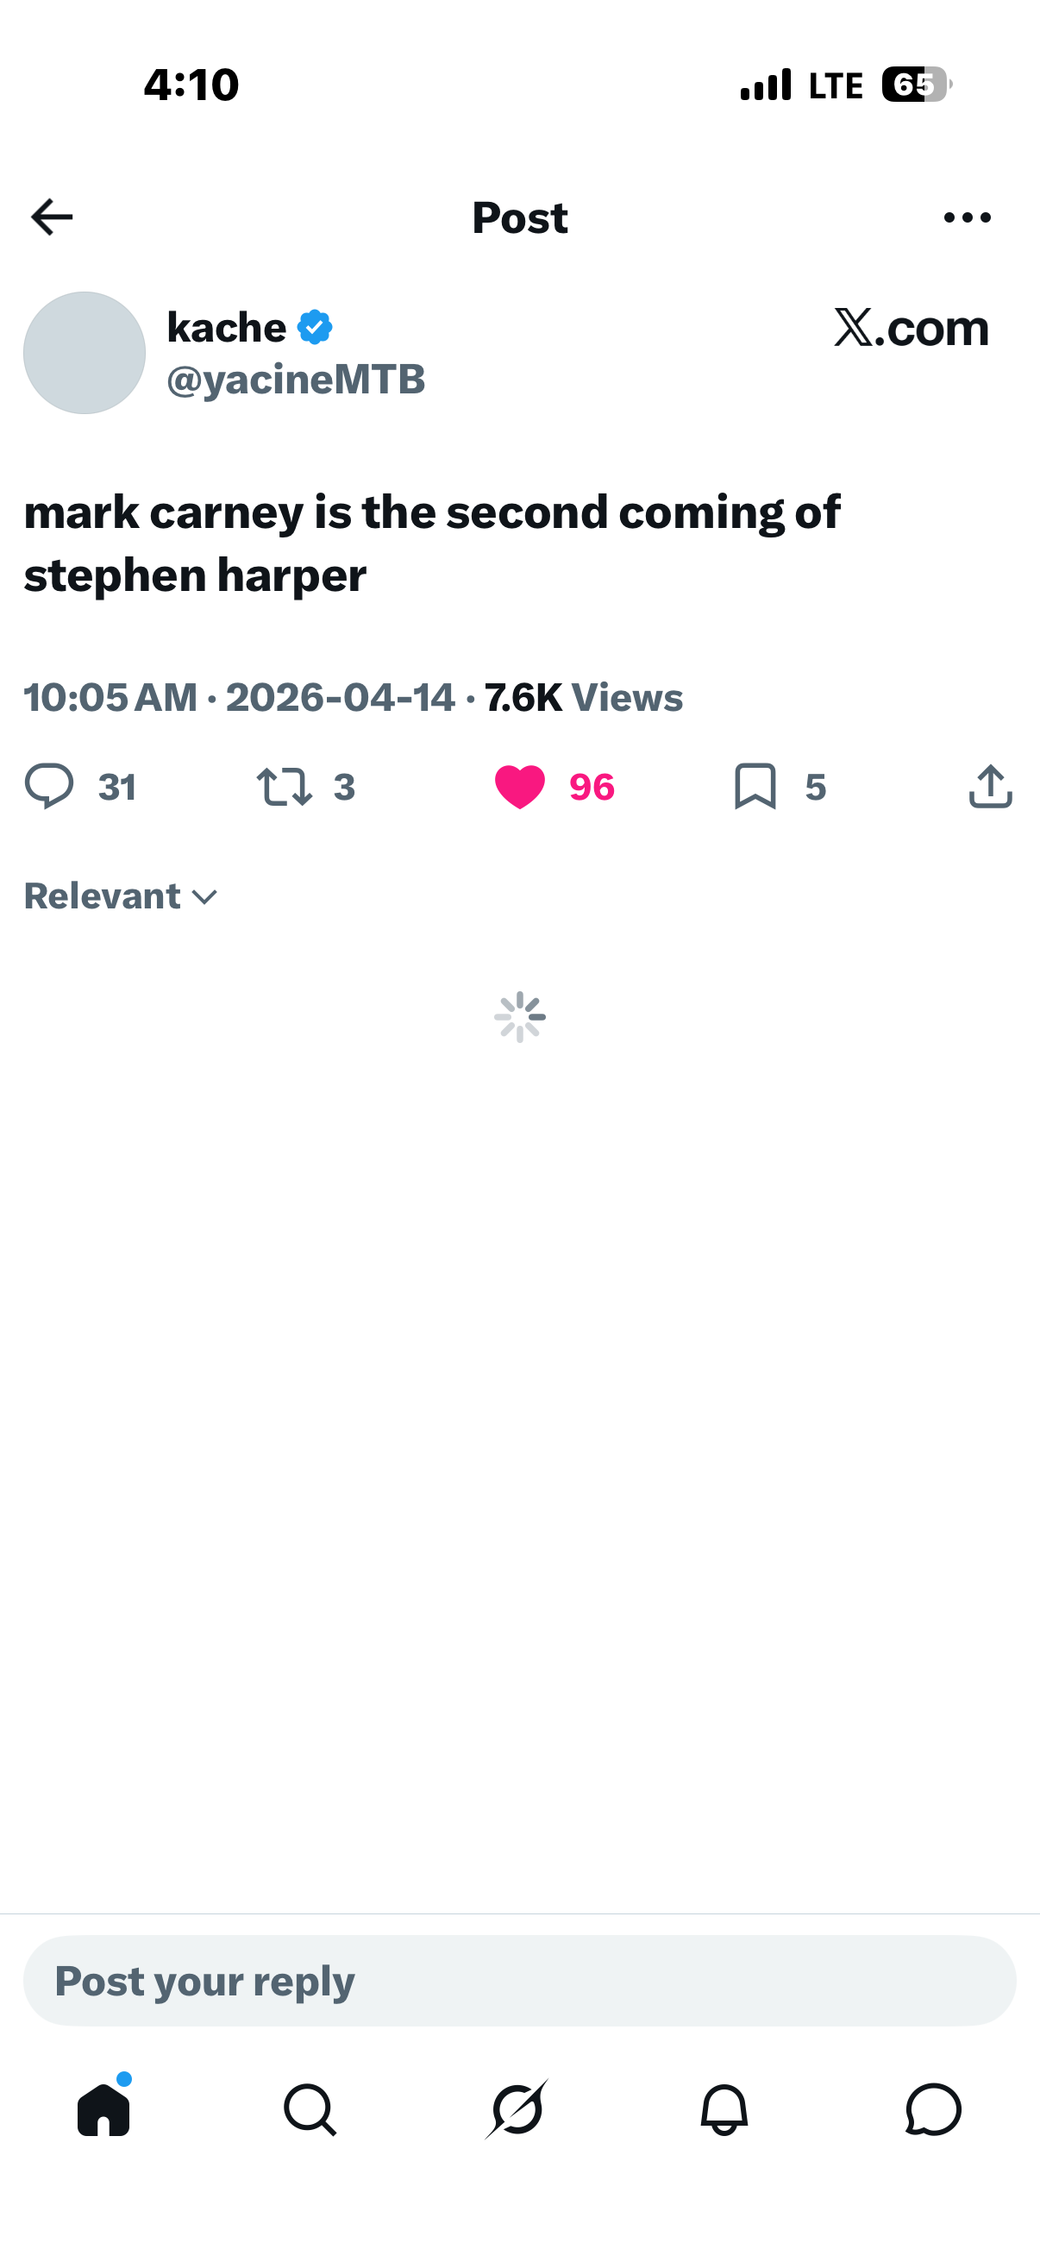Switch to the Home tab

(x=103, y=2109)
